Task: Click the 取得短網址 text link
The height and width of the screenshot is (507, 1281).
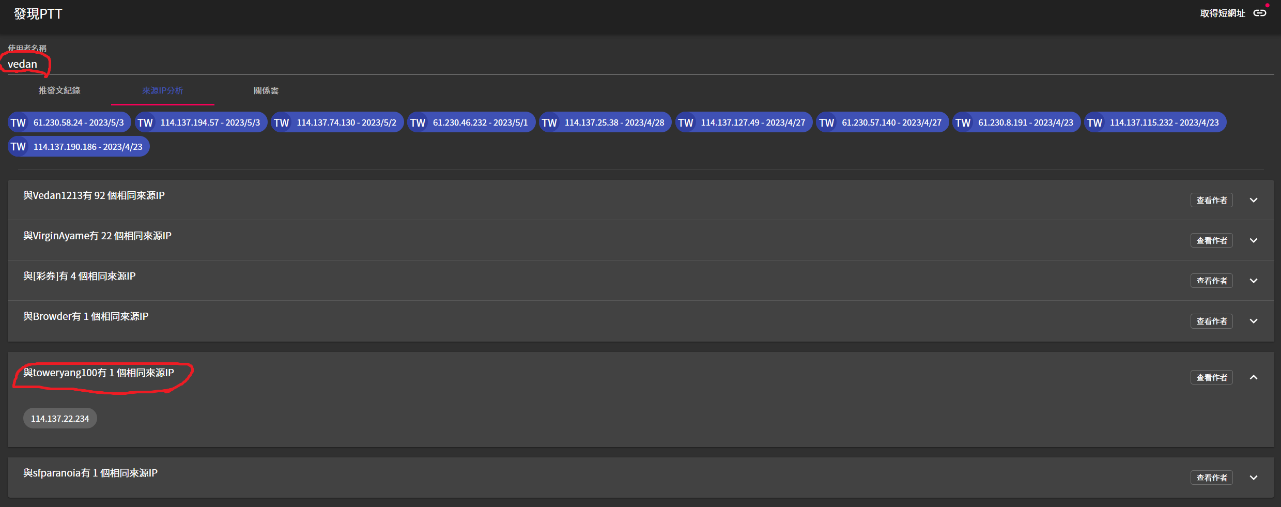Action: (1222, 13)
